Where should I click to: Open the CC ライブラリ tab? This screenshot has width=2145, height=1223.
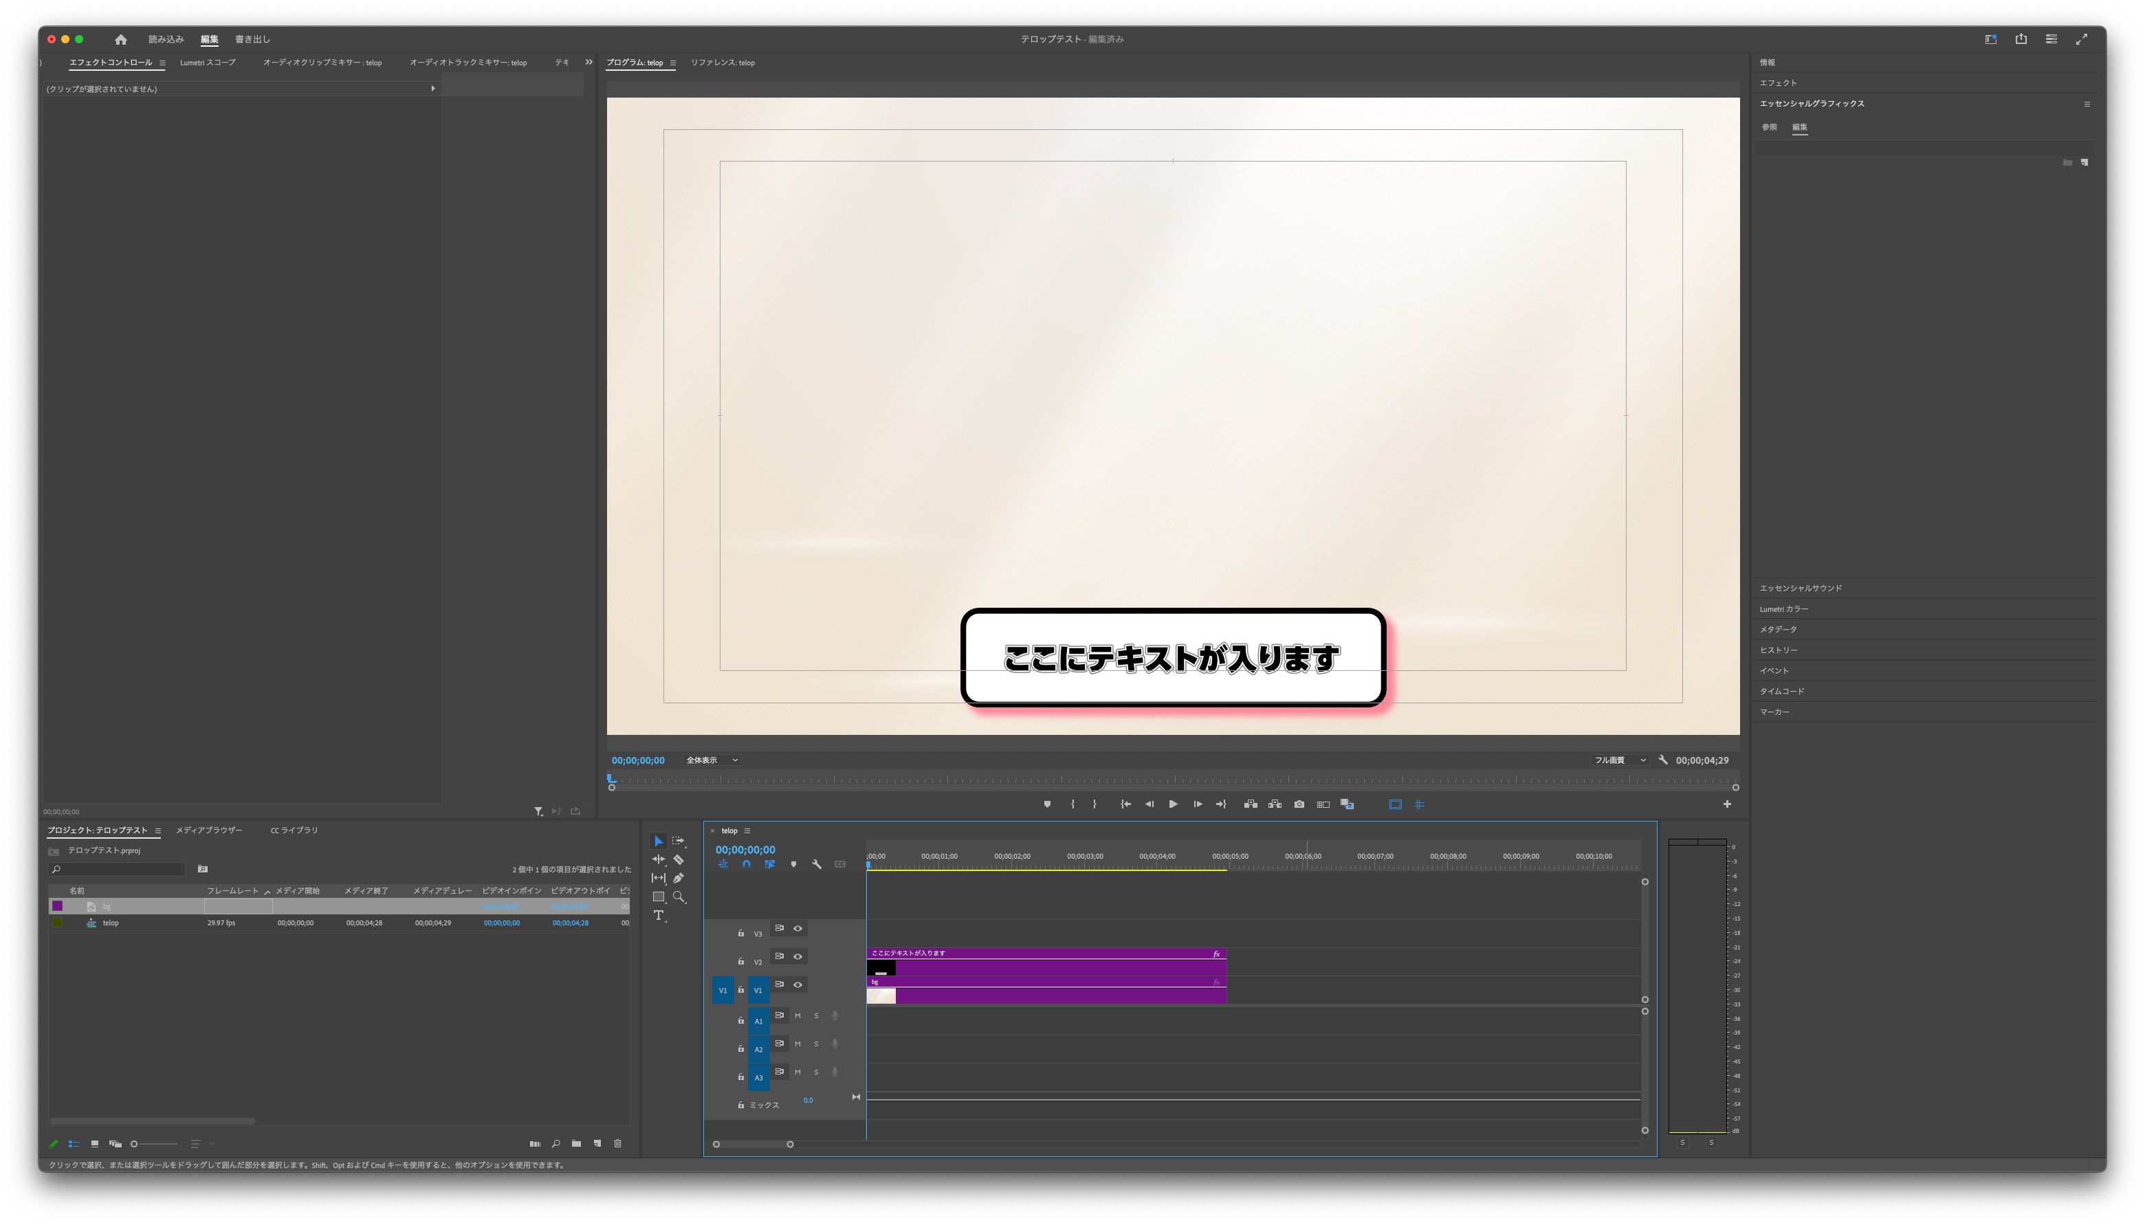294,830
